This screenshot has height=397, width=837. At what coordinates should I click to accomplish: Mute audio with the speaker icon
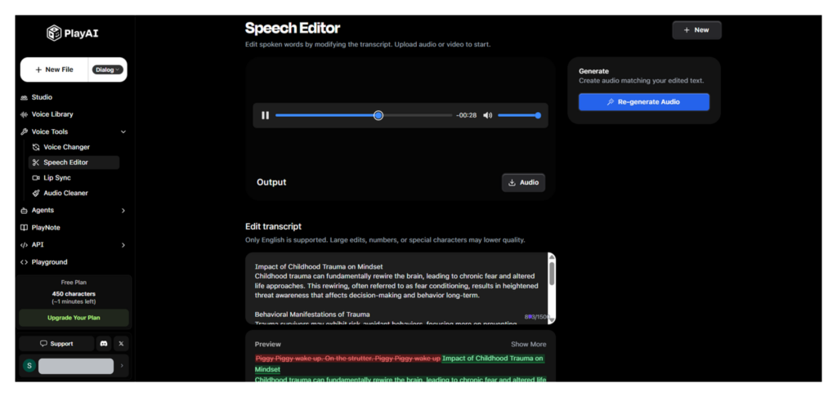coord(487,115)
